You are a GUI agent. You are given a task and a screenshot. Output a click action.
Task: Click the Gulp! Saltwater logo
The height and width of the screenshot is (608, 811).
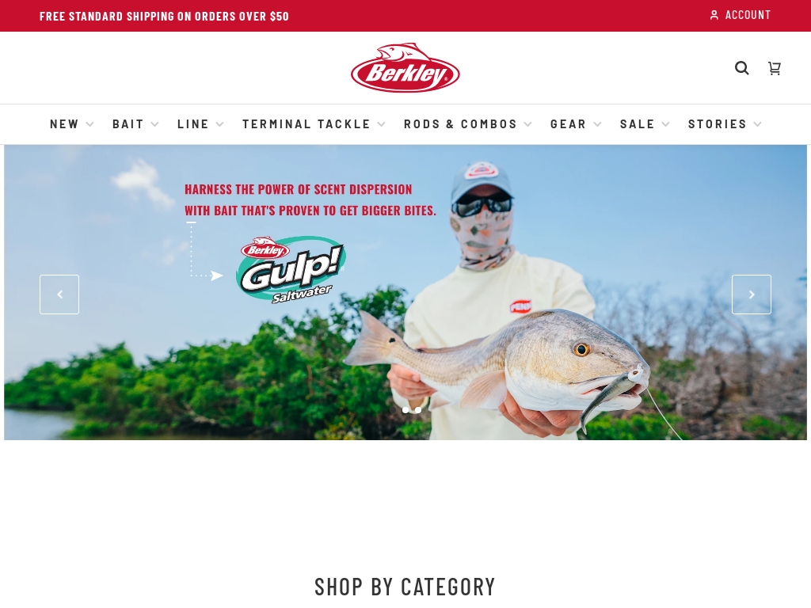(291, 269)
